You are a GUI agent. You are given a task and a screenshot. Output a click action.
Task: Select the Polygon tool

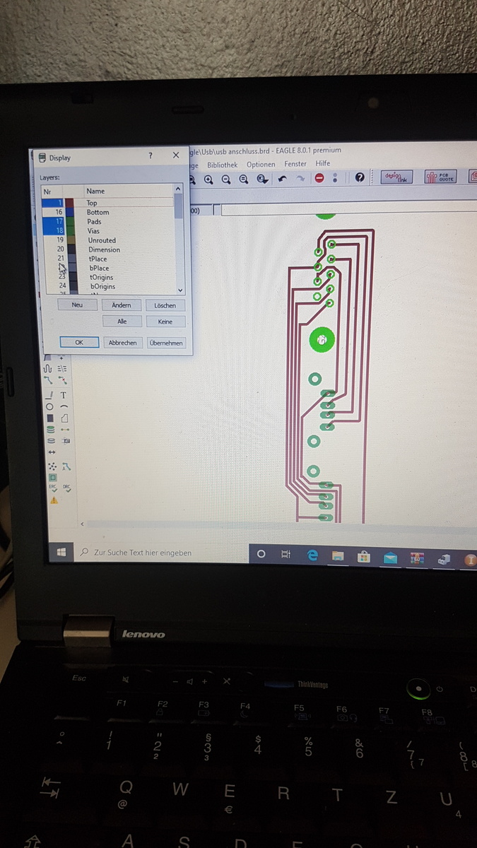(65, 418)
